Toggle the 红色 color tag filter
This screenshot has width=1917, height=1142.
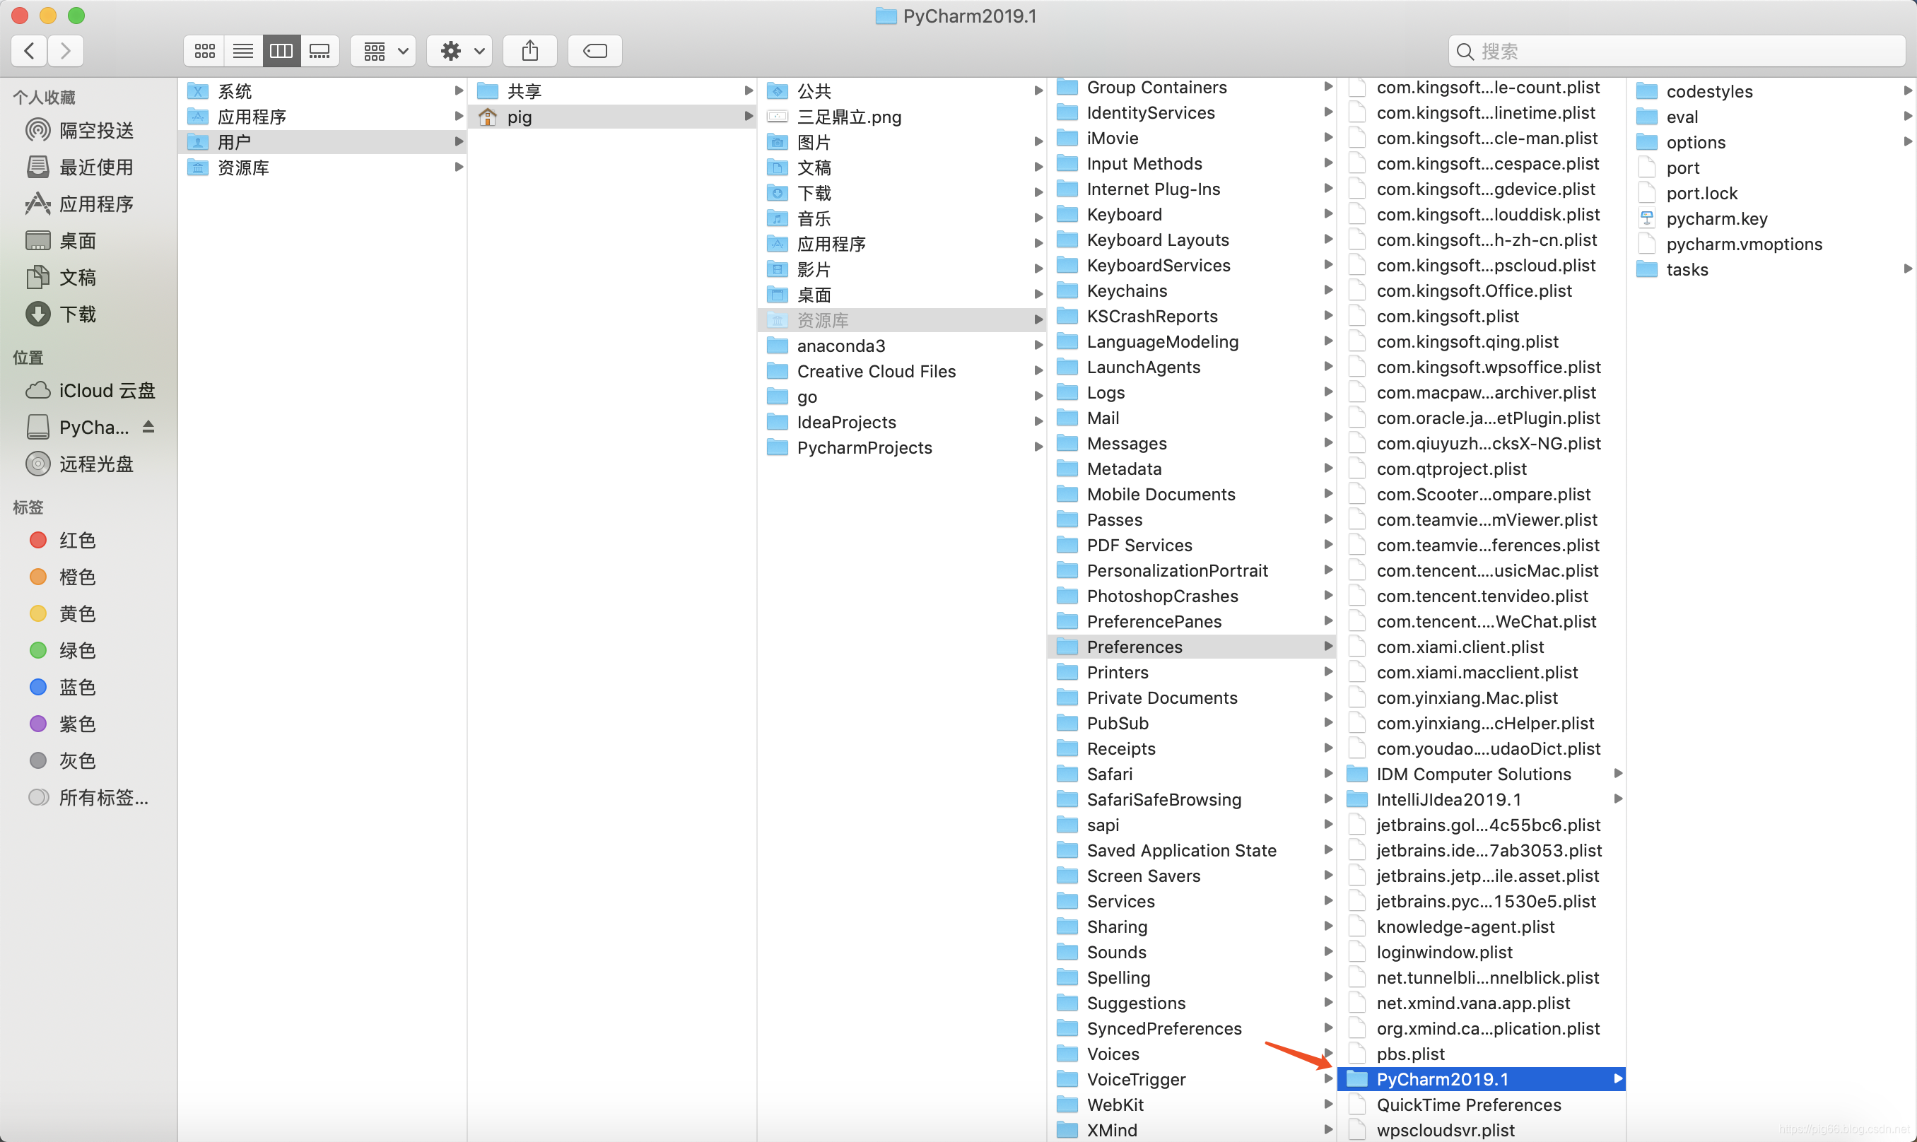(x=79, y=540)
